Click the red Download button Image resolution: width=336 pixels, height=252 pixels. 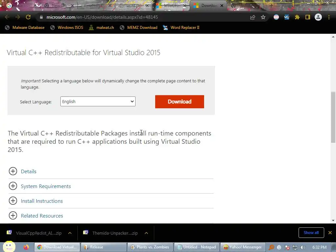click(x=179, y=102)
